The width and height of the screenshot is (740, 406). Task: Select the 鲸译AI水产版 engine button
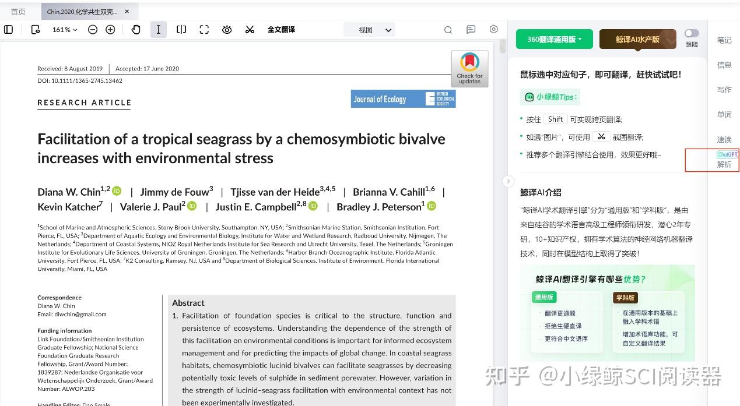pos(637,39)
